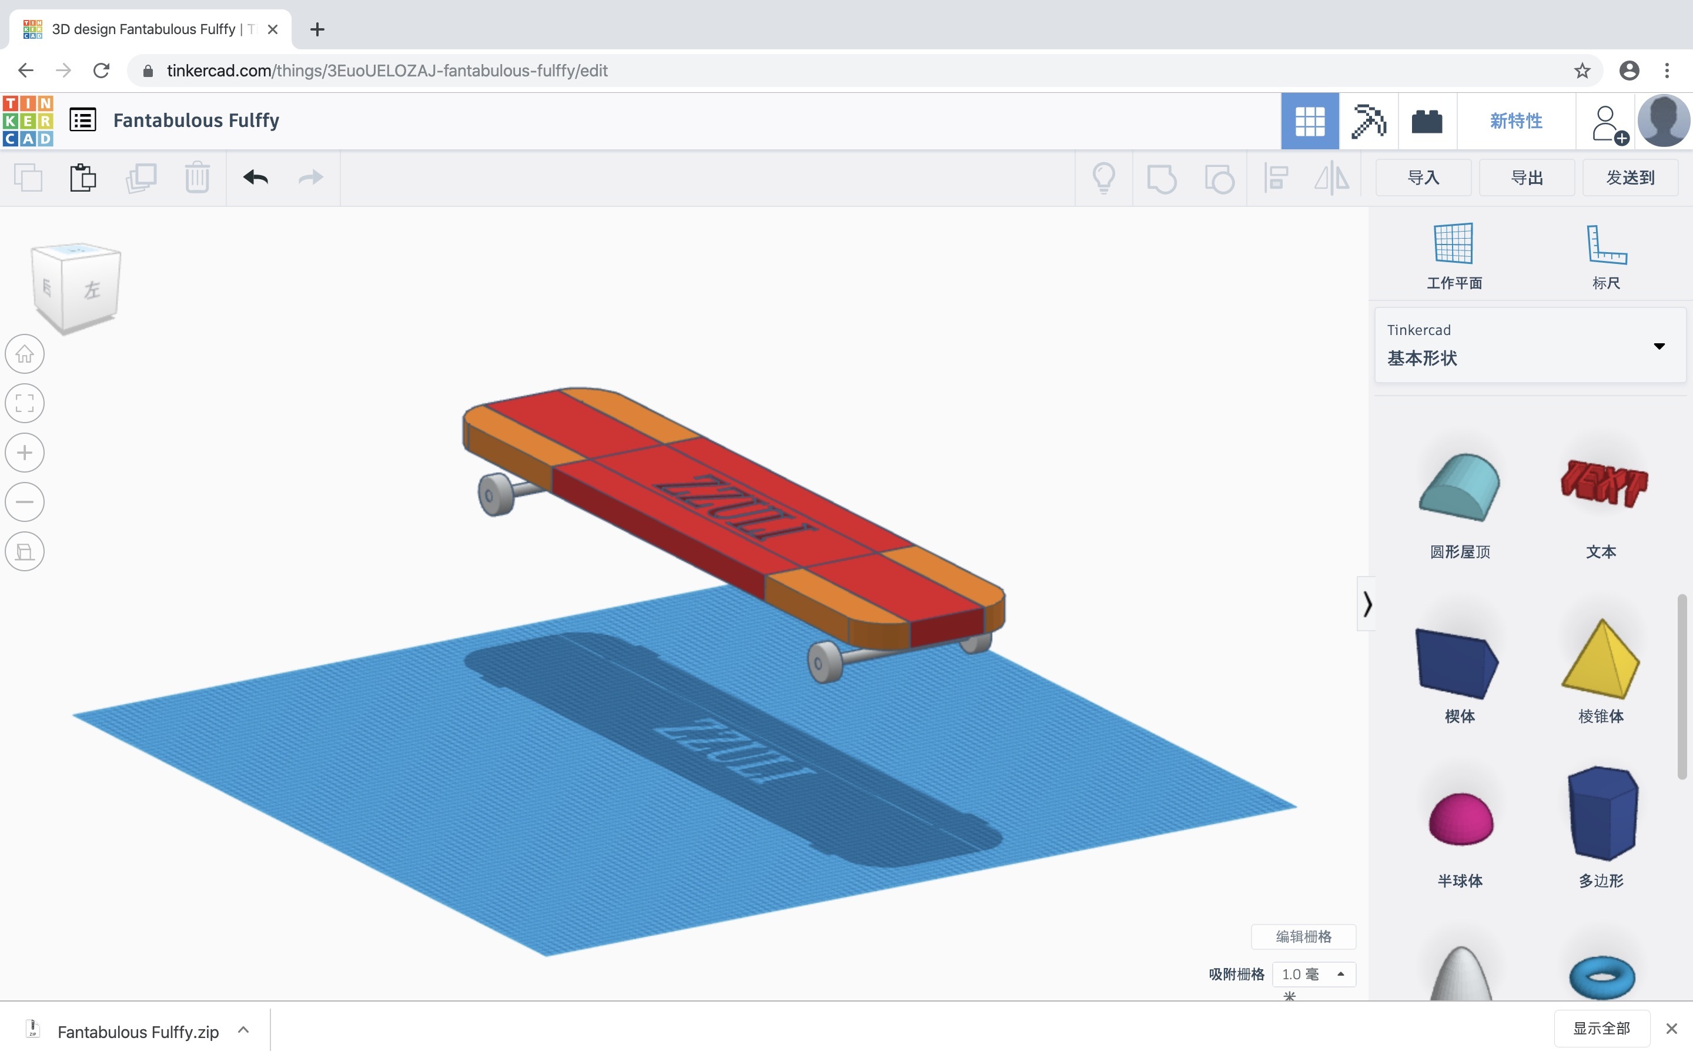1693x1058 pixels.
Task: Click the Paste clipboard icon
Action: coord(82,178)
